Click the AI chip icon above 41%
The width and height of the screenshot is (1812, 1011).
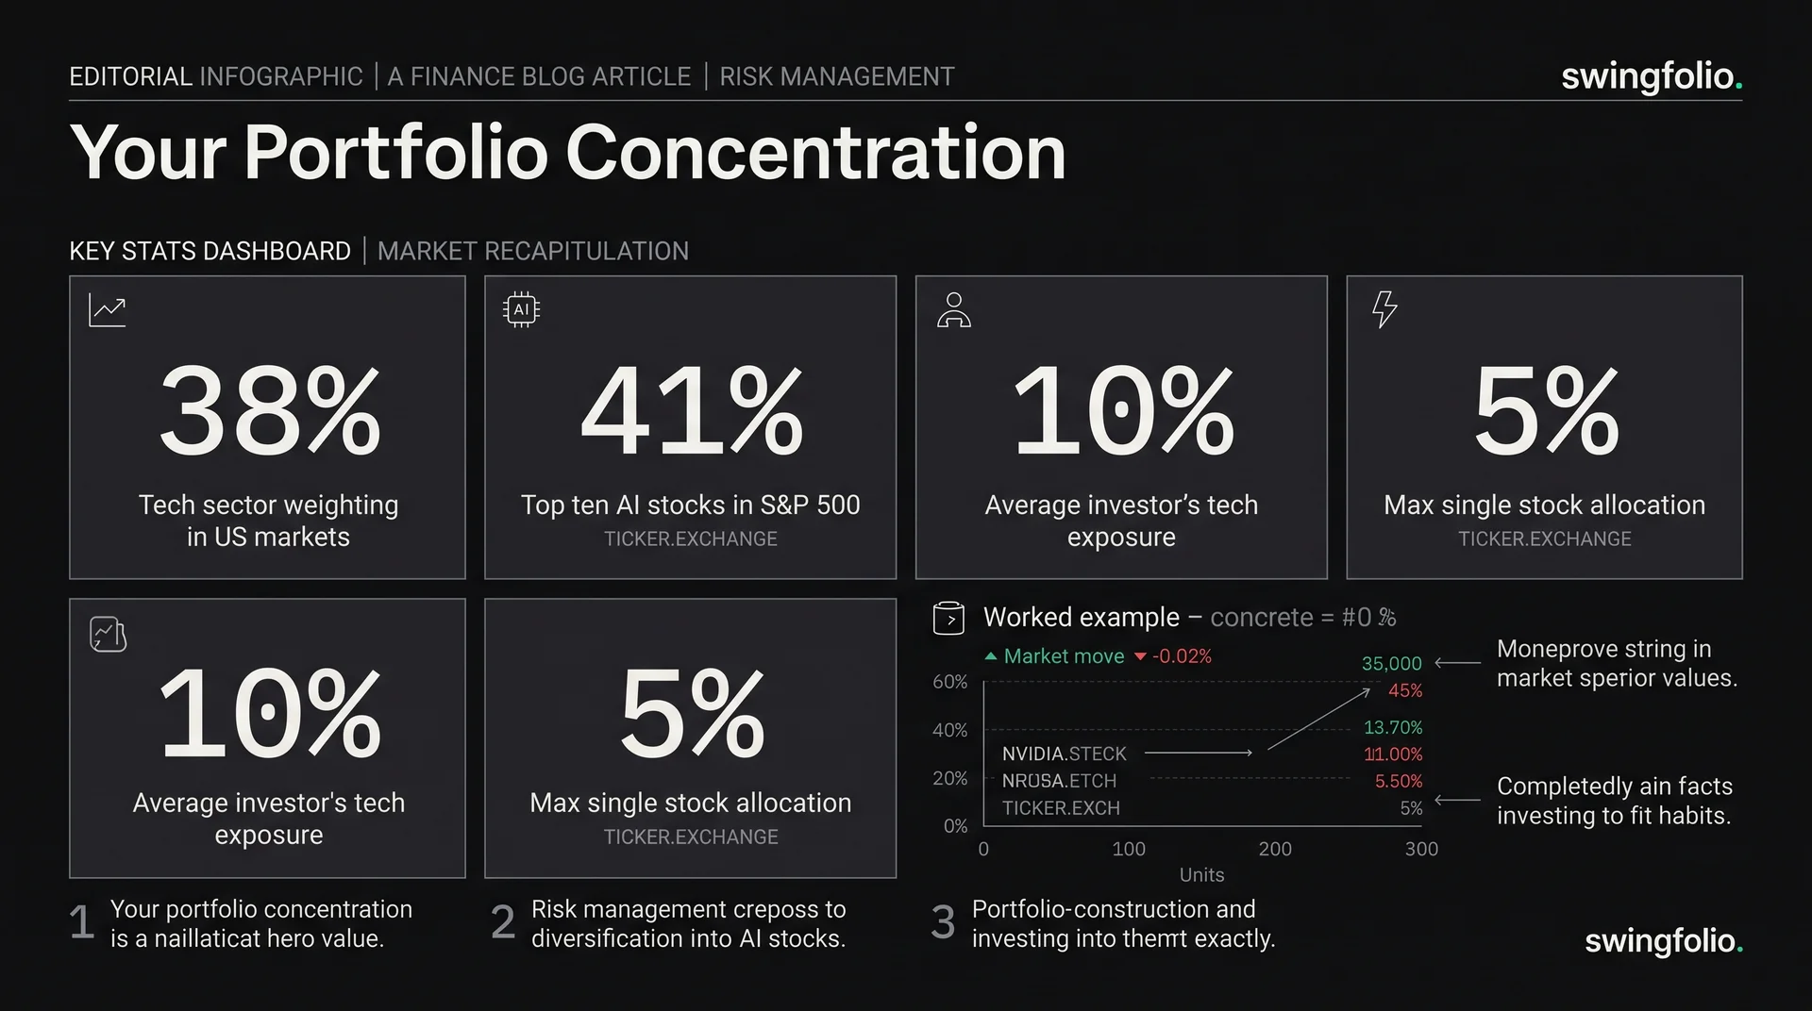pyautogui.click(x=521, y=309)
